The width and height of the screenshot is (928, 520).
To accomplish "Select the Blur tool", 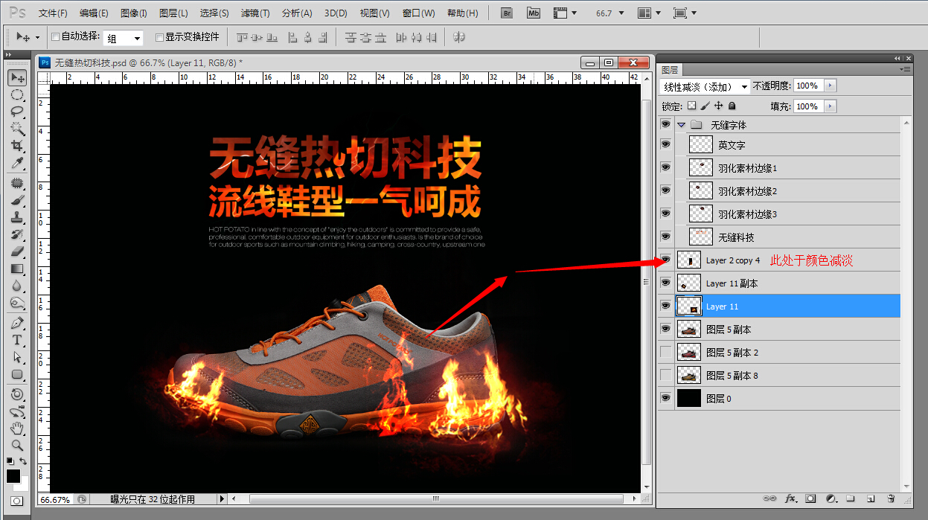I will (17, 286).
